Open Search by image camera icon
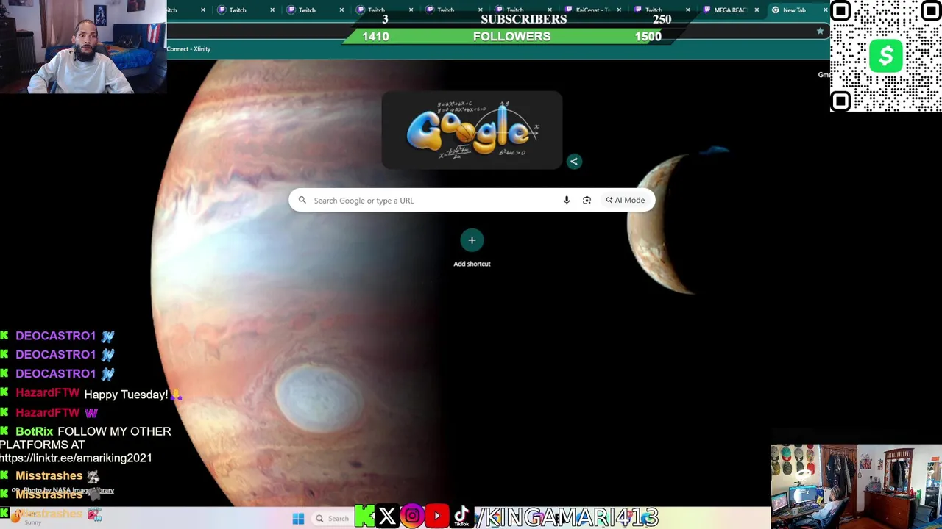 pos(587,200)
